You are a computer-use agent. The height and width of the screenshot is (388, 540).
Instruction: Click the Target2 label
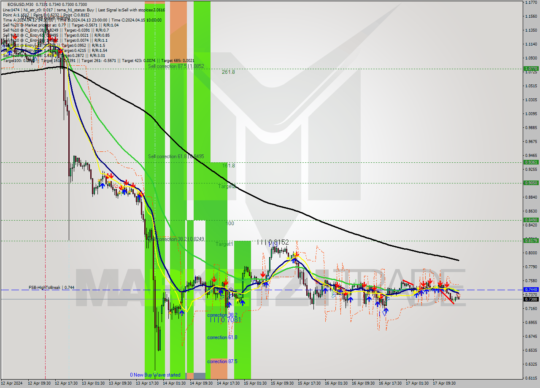tap(227, 186)
